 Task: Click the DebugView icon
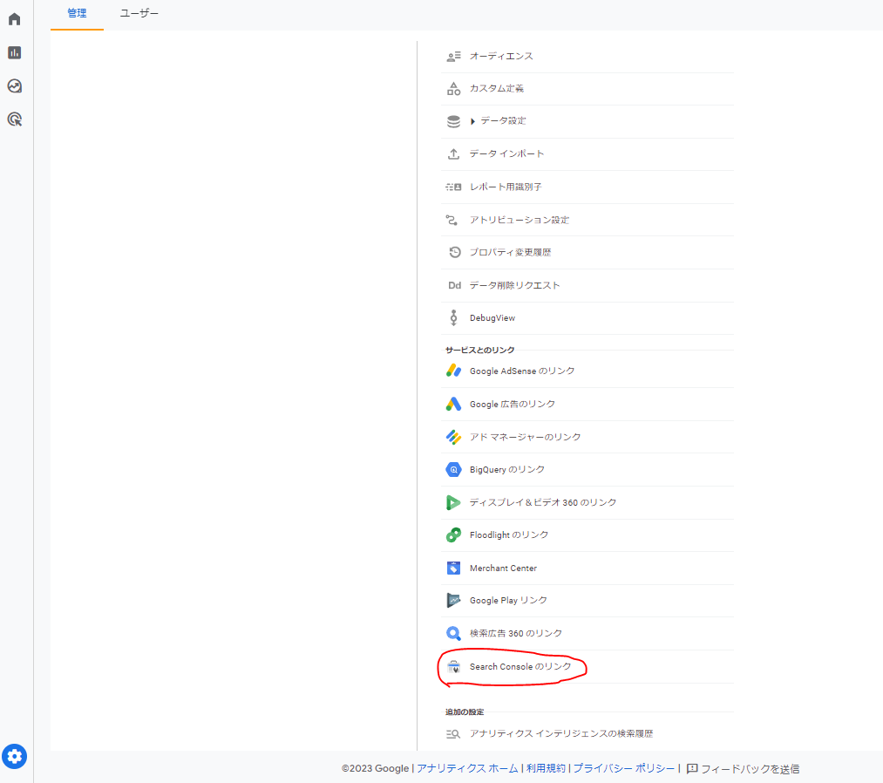click(453, 317)
